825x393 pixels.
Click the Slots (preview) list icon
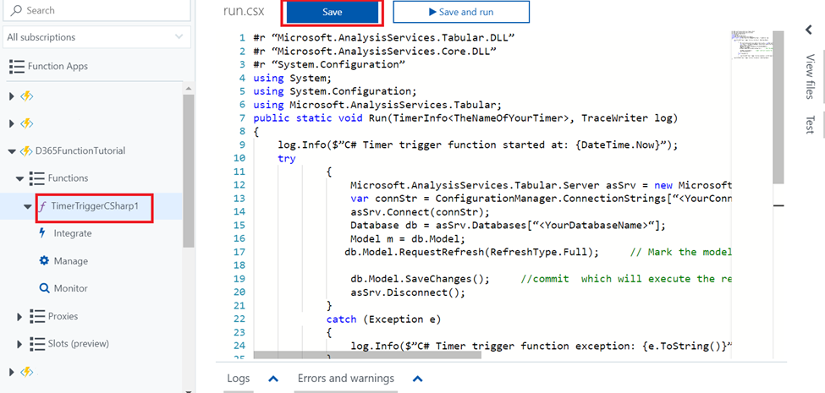(37, 344)
